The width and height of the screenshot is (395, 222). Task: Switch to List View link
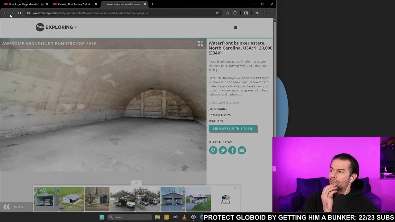click(233, 103)
